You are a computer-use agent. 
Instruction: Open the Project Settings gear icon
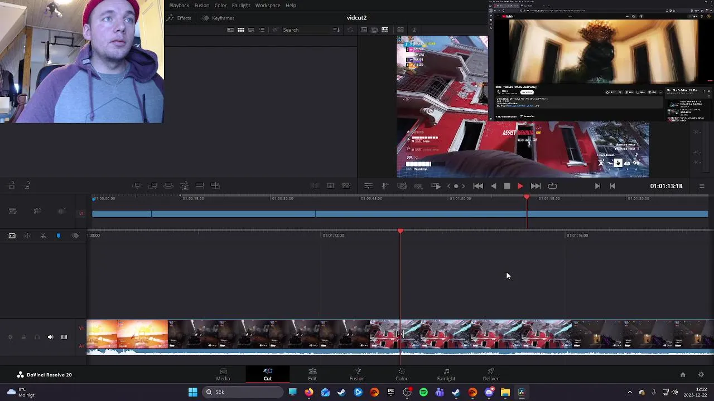701,375
